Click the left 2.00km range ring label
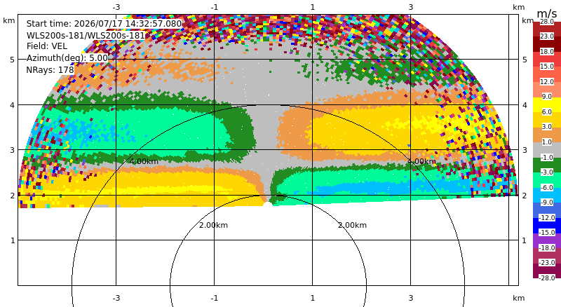This screenshot has width=561, height=307. (214, 225)
